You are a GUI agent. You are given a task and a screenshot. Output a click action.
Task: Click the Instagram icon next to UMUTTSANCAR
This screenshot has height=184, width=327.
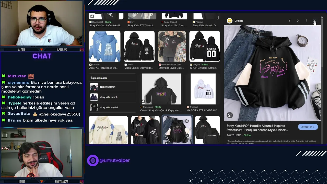pos(82,182)
